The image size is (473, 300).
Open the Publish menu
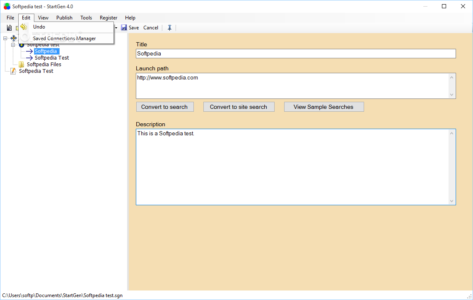pos(64,18)
